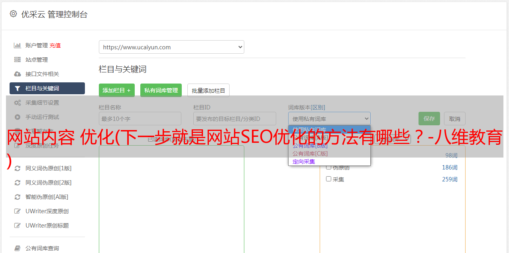The width and height of the screenshot is (509, 253).
Task: Click the gear icon beside 优采云 管理控制台
Action: coord(13,14)
